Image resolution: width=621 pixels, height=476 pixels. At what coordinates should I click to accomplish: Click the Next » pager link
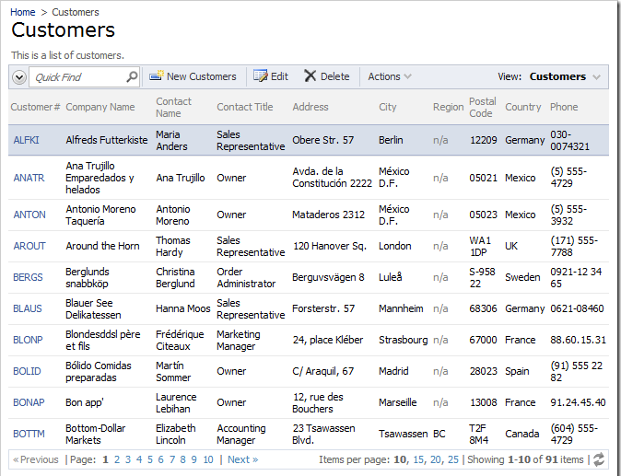[242, 459]
